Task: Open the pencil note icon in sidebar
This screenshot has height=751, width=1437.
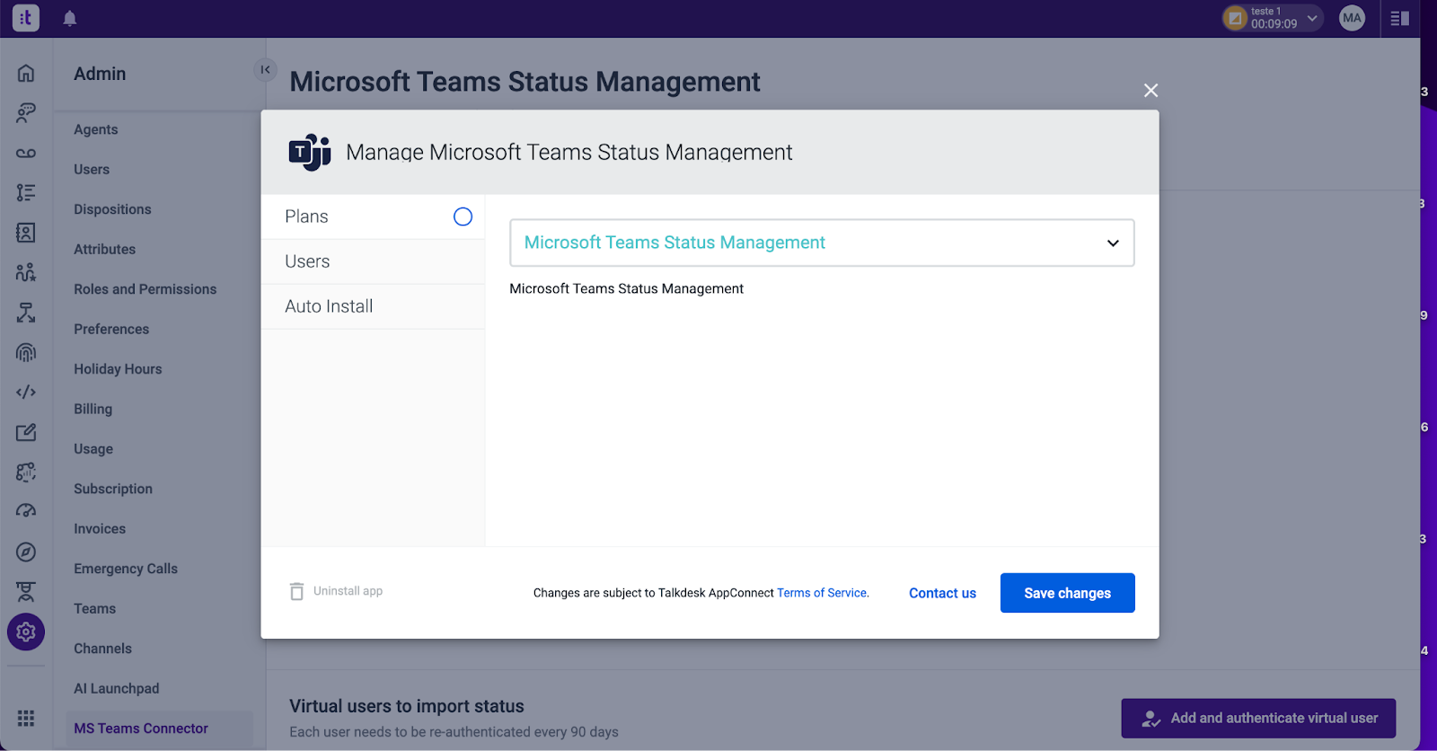Action: click(x=26, y=432)
